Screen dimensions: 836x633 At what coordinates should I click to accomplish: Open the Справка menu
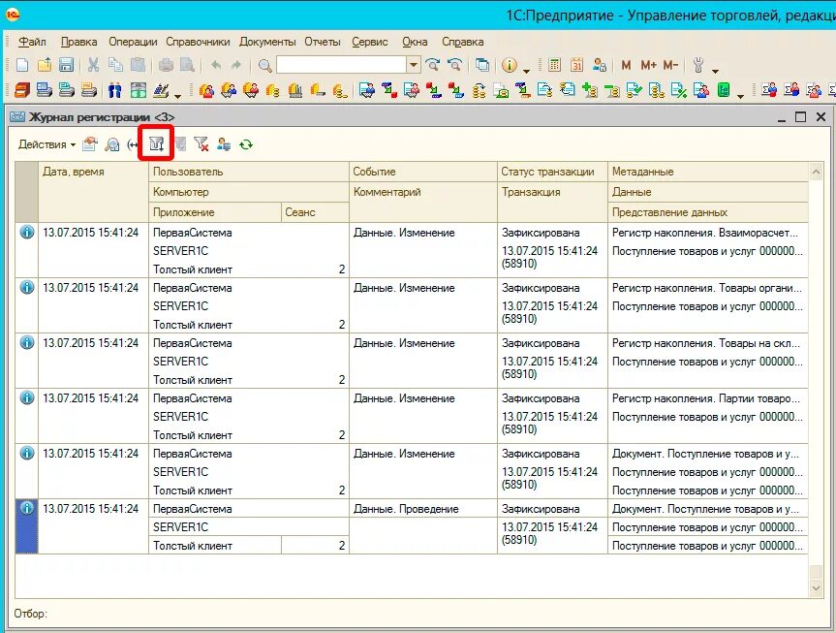coord(462,42)
